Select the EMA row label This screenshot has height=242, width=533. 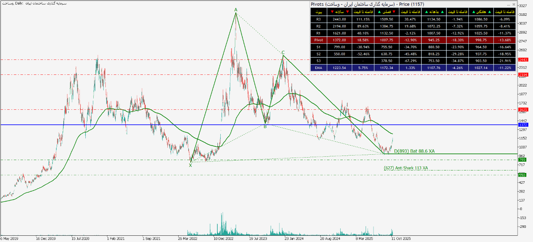pyautogui.click(x=319, y=68)
